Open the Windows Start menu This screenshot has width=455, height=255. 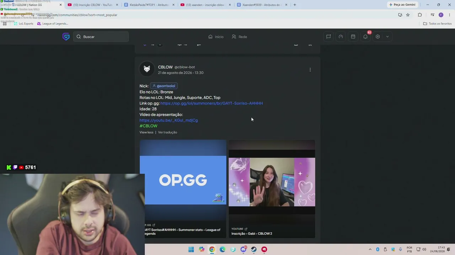tap(191, 249)
